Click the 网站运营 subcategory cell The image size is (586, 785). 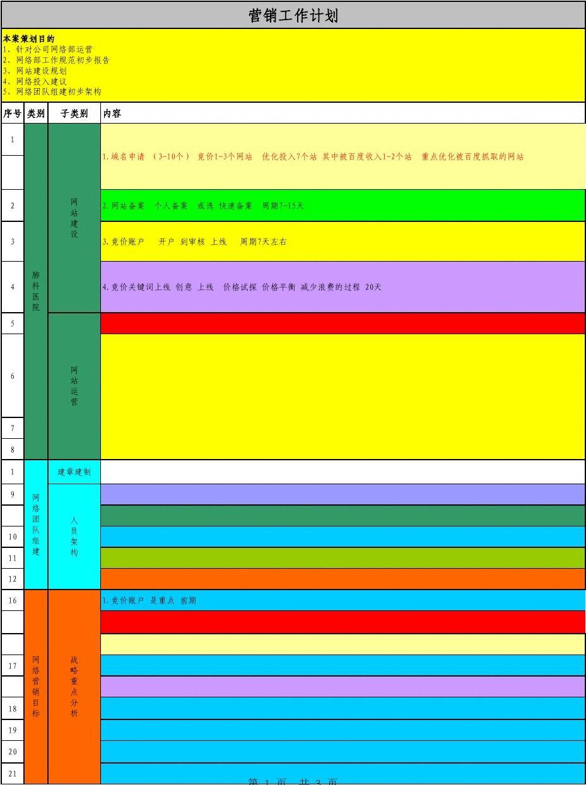(74, 386)
